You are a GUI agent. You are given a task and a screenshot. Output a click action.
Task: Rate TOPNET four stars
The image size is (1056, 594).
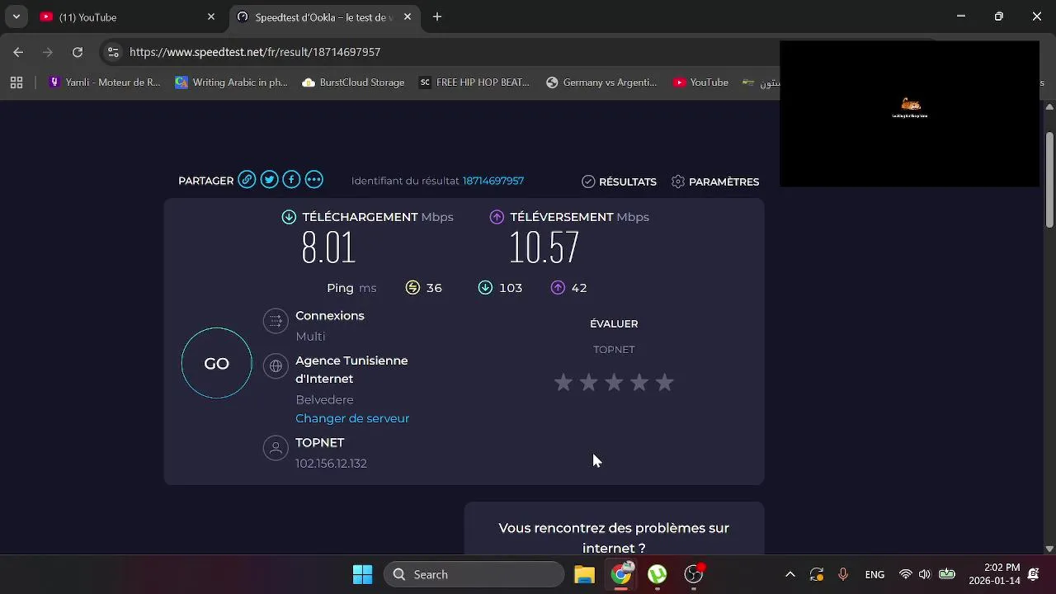[x=639, y=382]
